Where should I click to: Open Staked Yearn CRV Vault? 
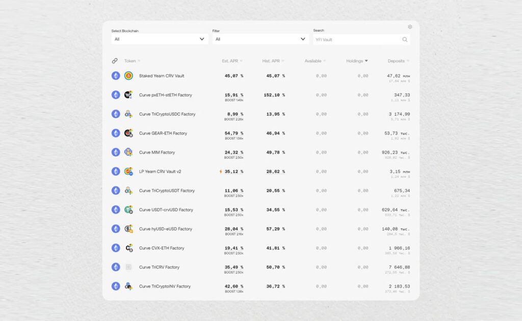[x=162, y=76]
